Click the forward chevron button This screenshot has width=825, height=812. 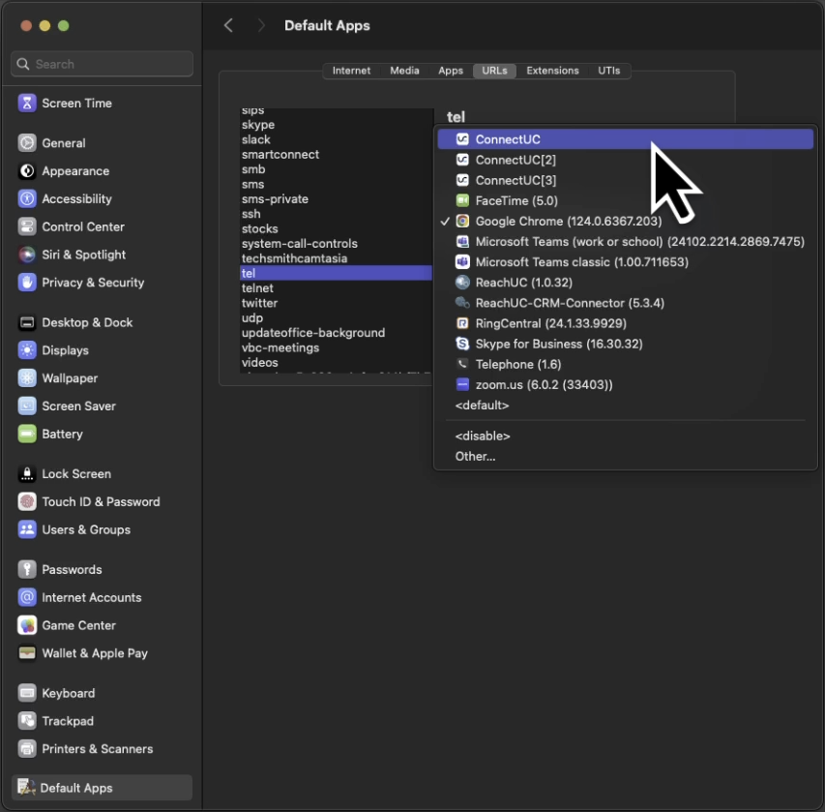coord(260,25)
